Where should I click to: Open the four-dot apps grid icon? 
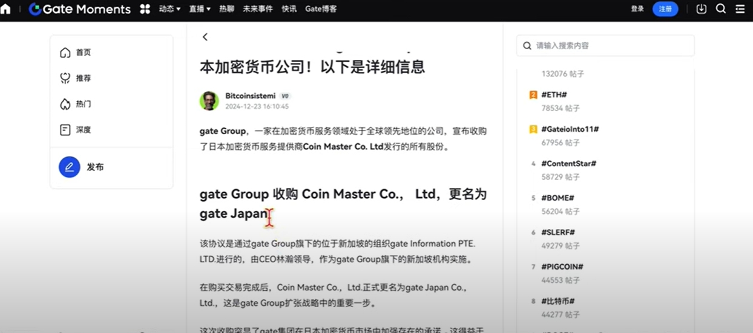click(x=145, y=9)
